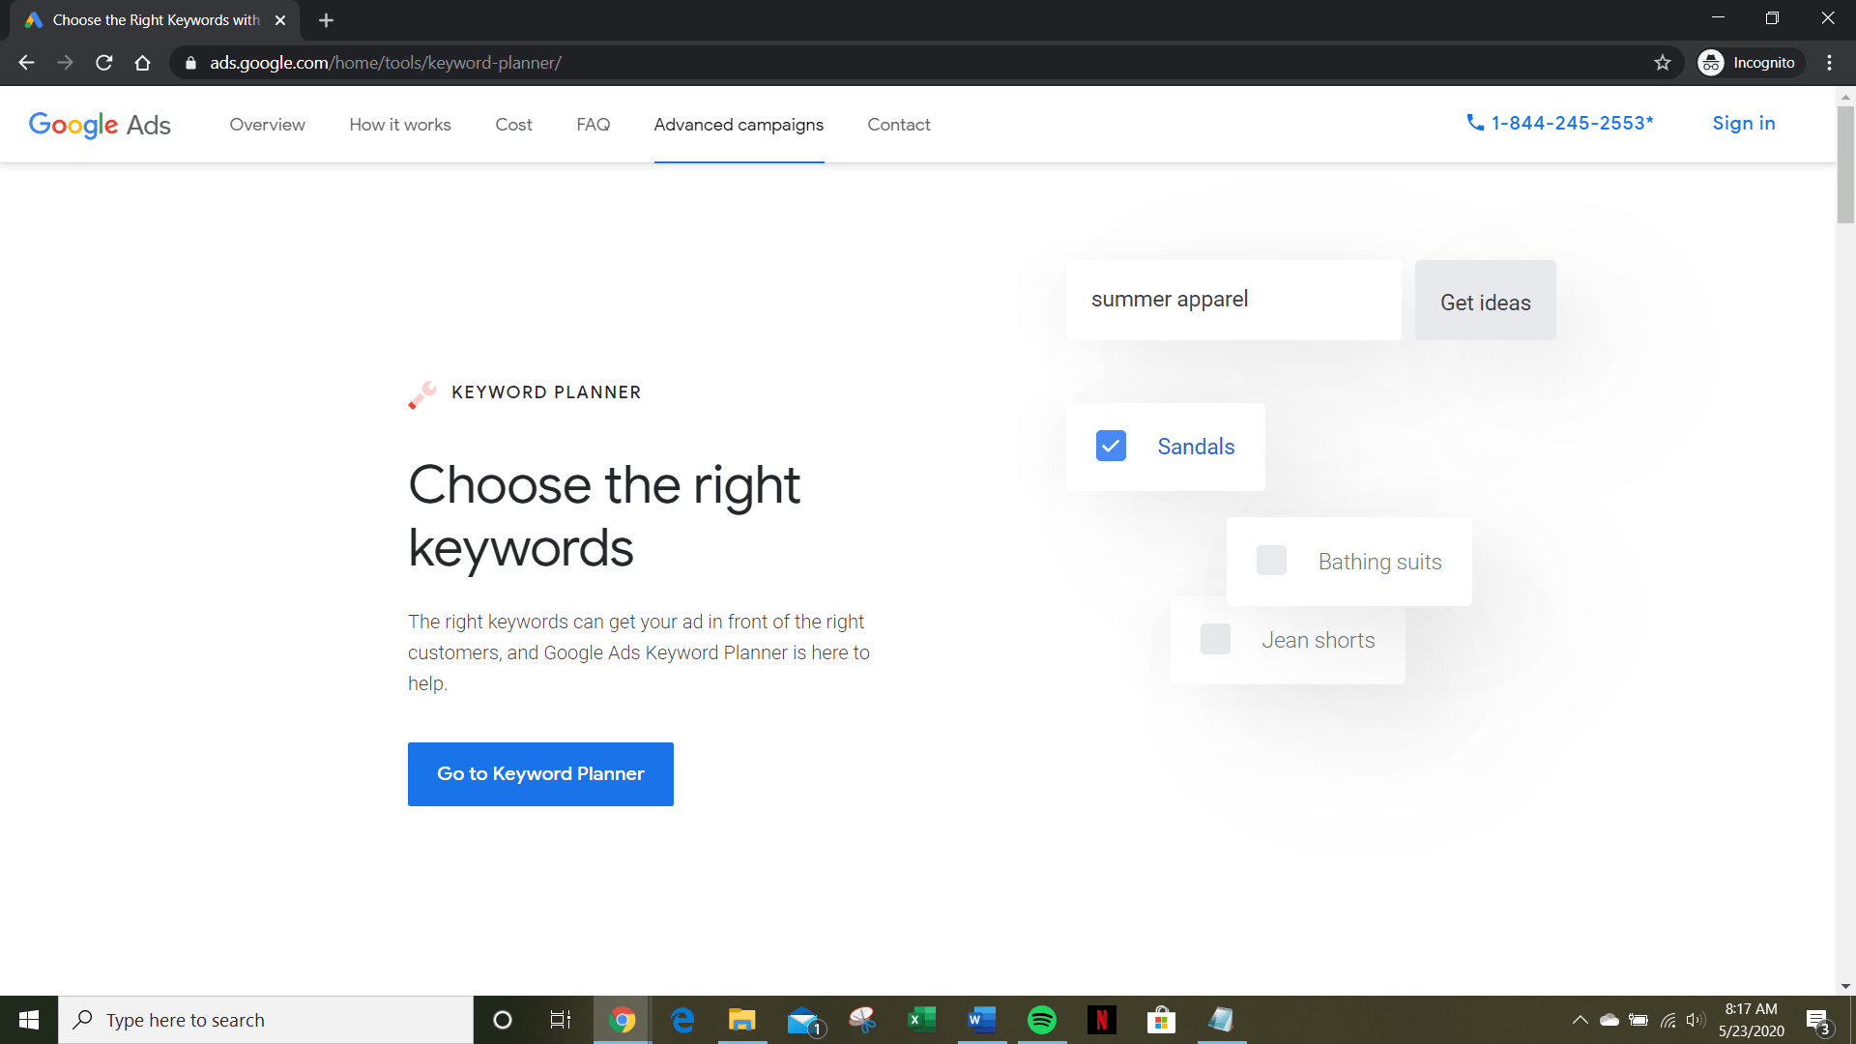Reload the page
Screen dimensions: 1856x1044
pyautogui.click(x=103, y=63)
